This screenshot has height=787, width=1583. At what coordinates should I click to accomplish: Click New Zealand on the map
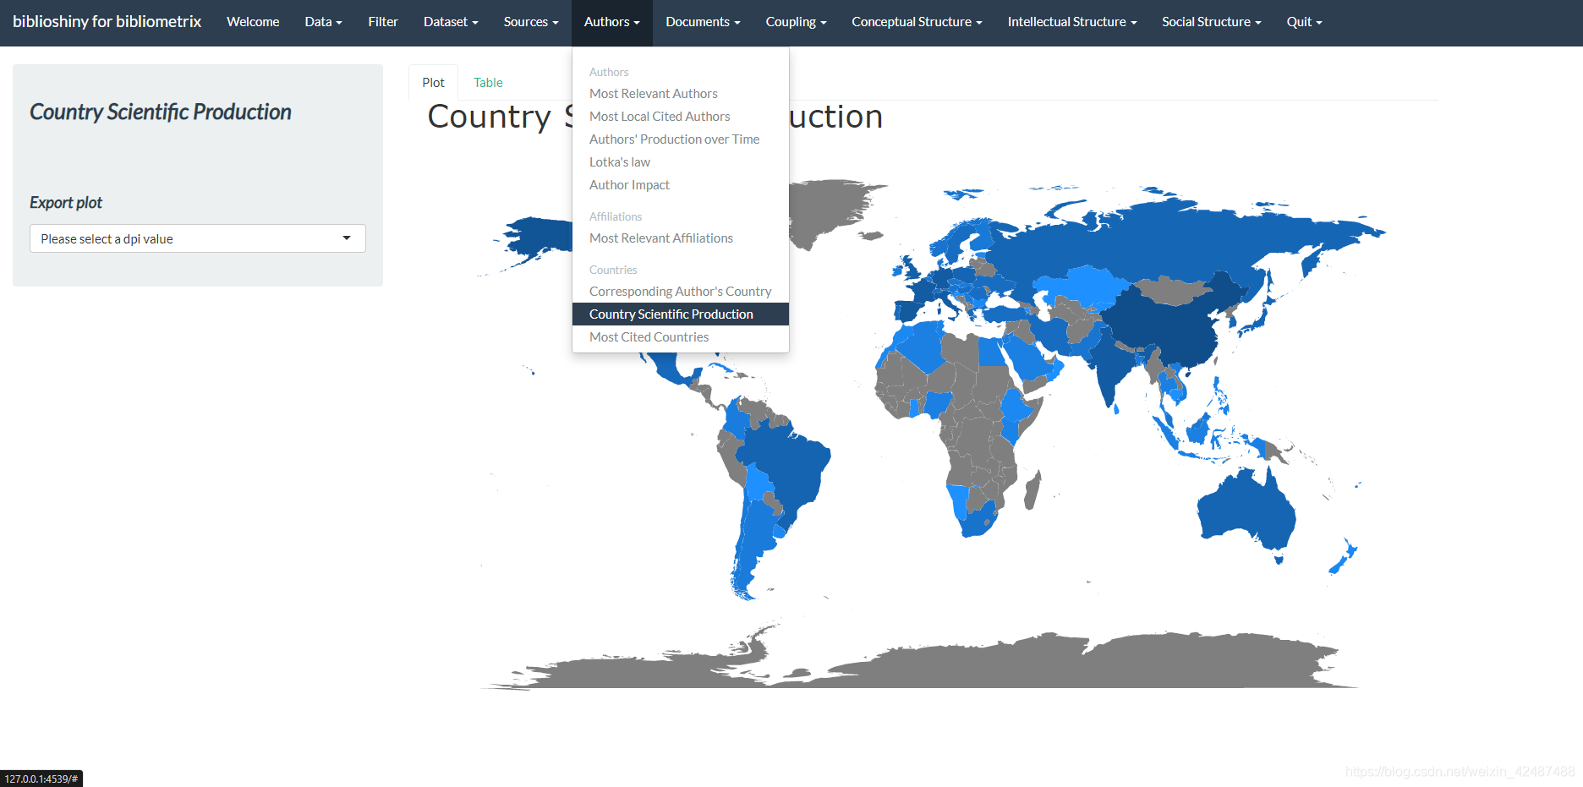pos(1343,556)
